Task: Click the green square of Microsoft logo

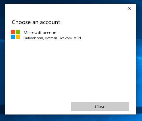Action: (x=18, y=32)
